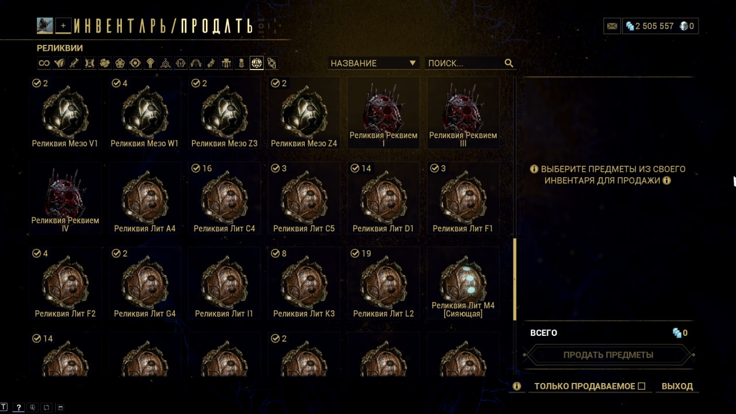Toggle selection checkmark on Реликвия Лит C4

click(195, 168)
